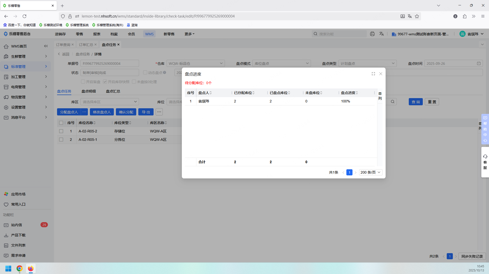Viewport: 489px width, 274px height.
Task: Open column settings in 盘点进度 dialog
Action: pyautogui.click(x=380, y=96)
